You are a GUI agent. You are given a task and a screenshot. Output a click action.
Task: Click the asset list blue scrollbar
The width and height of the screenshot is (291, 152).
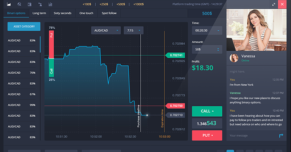[40, 44]
